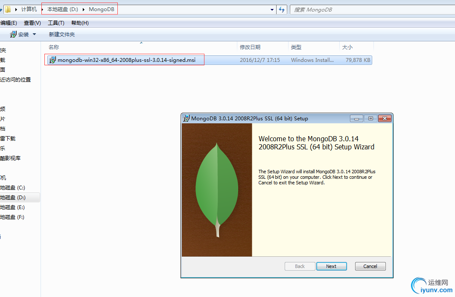
Task: Open 近访问的位置 in the sidebar
Action: (x=15, y=80)
